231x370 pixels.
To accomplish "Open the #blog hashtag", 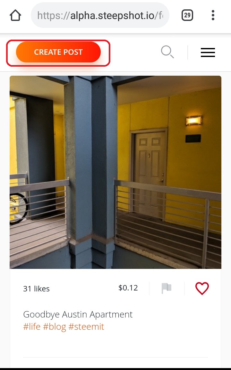I will 55,327.
